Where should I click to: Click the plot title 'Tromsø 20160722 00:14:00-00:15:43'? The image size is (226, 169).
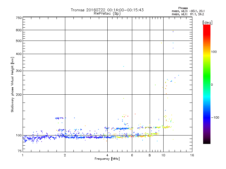point(107,10)
